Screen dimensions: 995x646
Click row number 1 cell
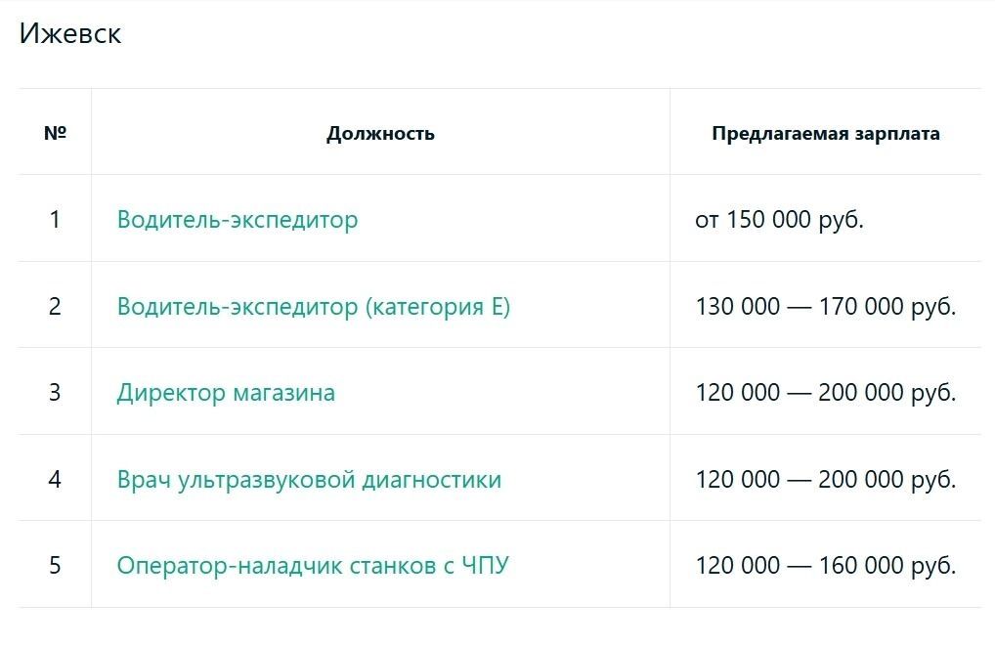point(55,220)
